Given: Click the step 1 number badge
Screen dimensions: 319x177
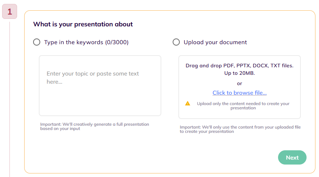Looking at the screenshot, I should pos(10,12).
